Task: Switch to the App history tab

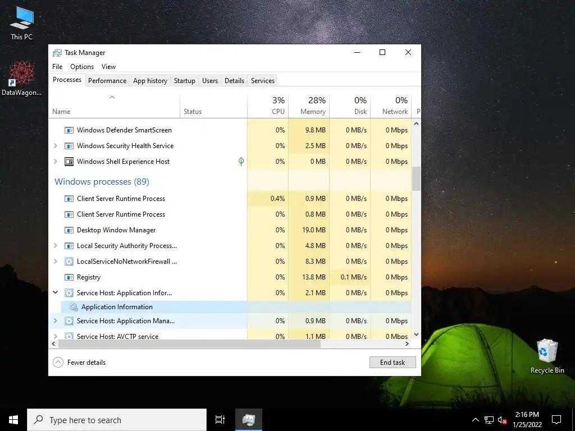Action: 150,81
